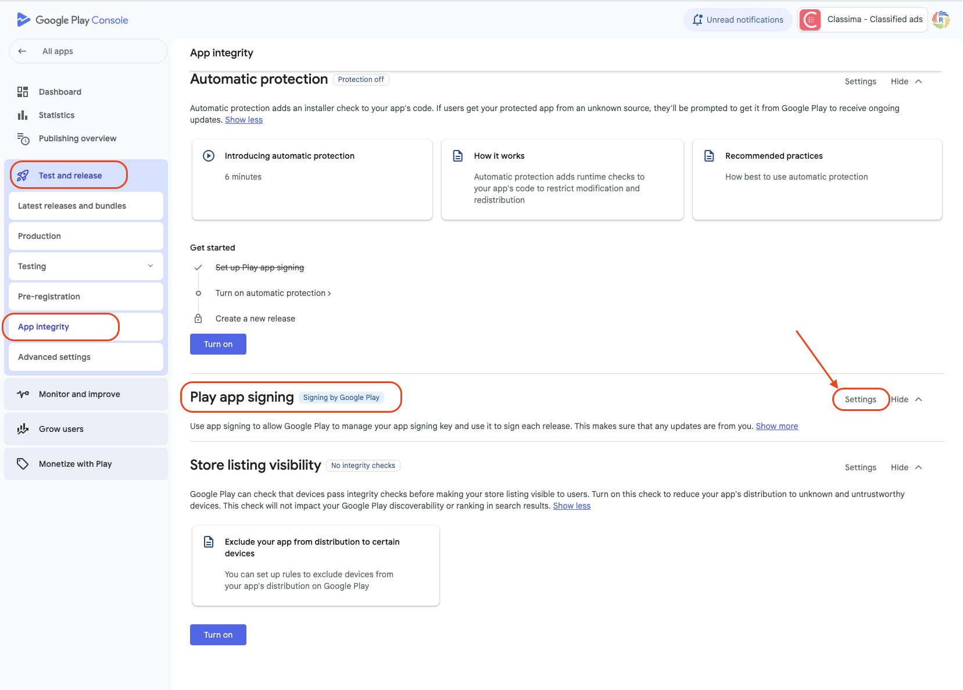Open Dashboard via its grid icon

(23, 92)
